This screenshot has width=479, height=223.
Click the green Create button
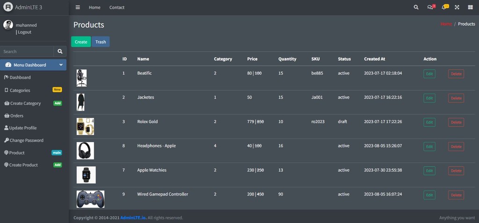click(x=81, y=42)
